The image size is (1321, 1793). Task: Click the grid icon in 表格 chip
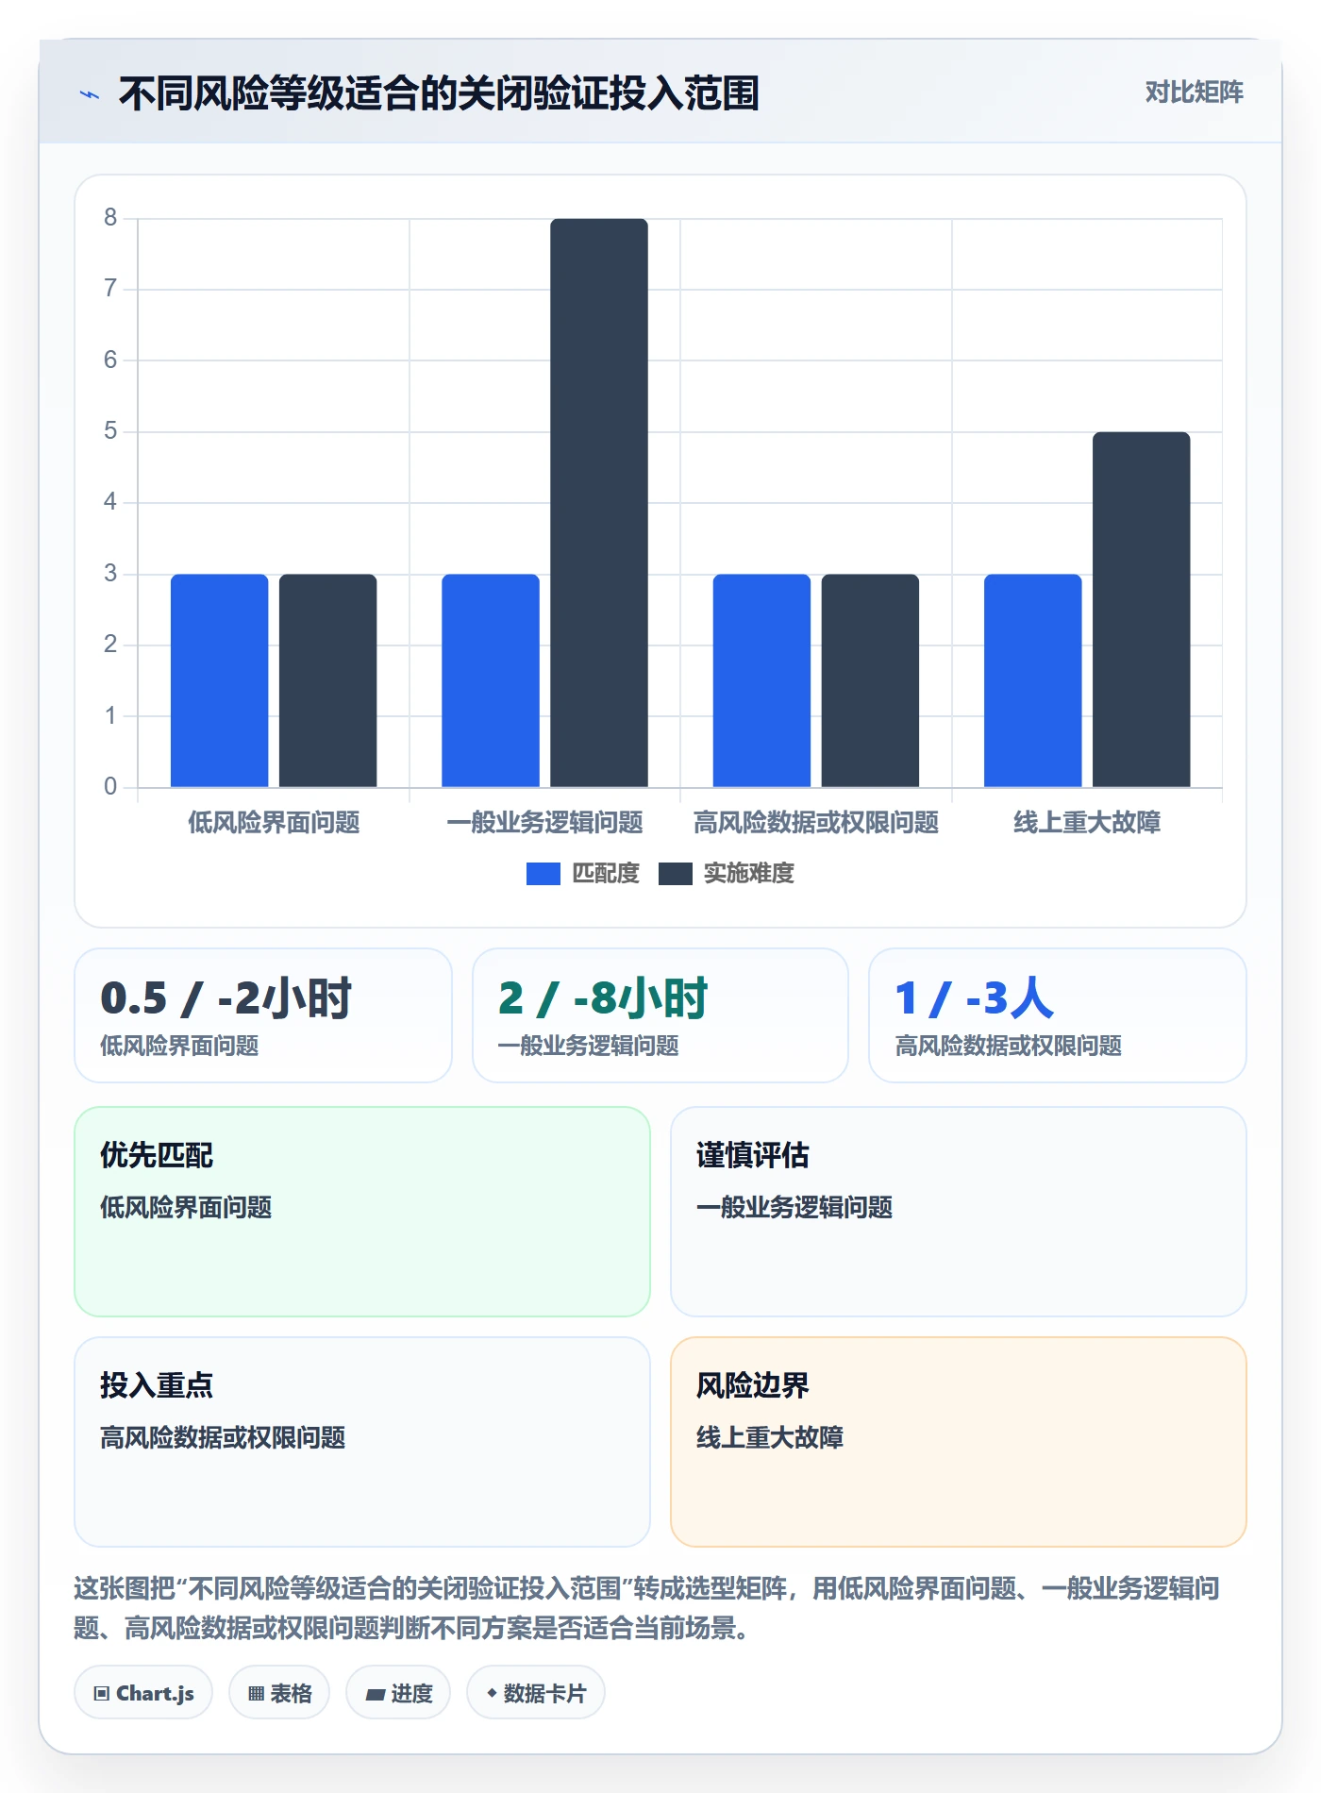click(x=256, y=1694)
